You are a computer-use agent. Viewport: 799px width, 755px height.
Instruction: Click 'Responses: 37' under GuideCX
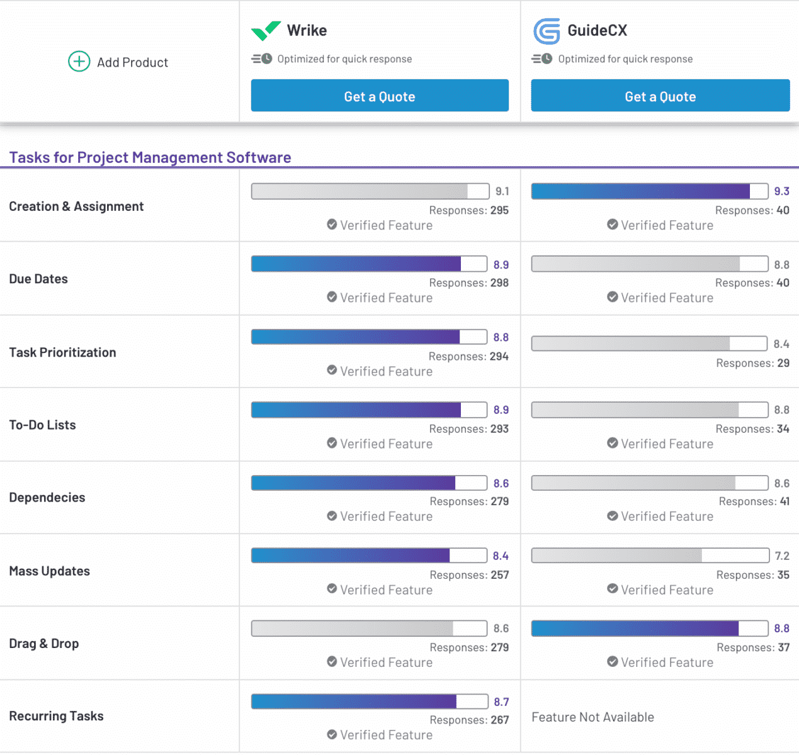753,647
